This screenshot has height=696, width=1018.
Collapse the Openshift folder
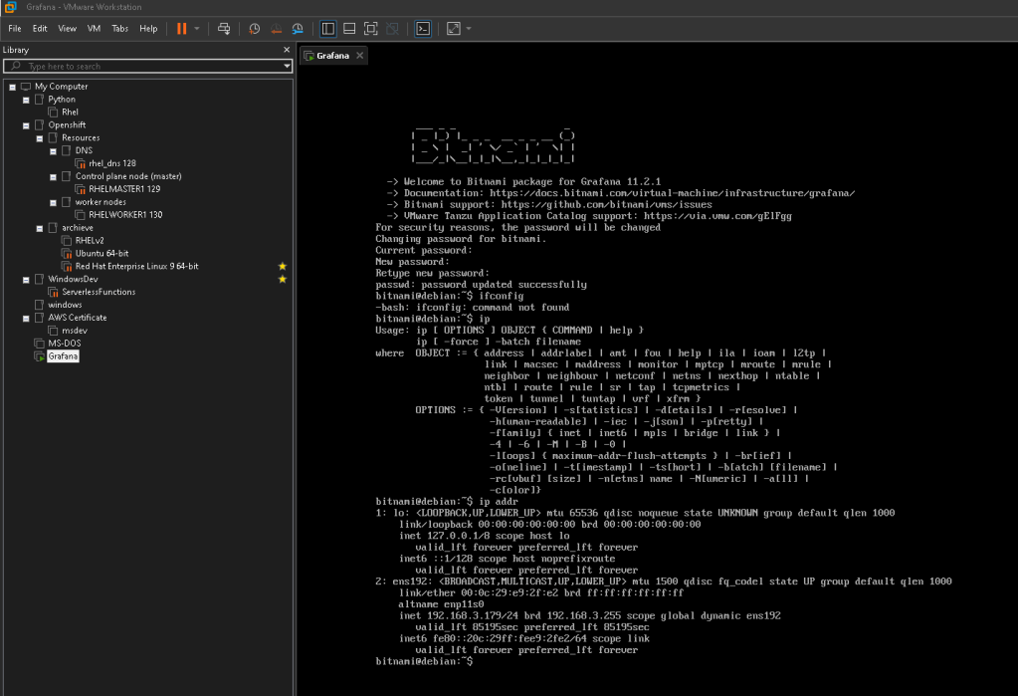26,125
